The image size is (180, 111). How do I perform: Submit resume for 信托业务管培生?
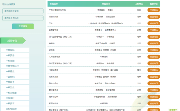[x=154, y=37]
